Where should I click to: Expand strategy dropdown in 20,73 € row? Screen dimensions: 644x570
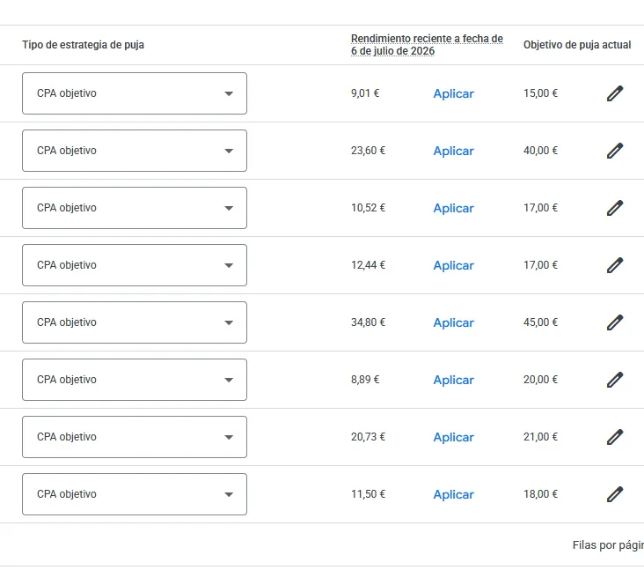point(135,437)
